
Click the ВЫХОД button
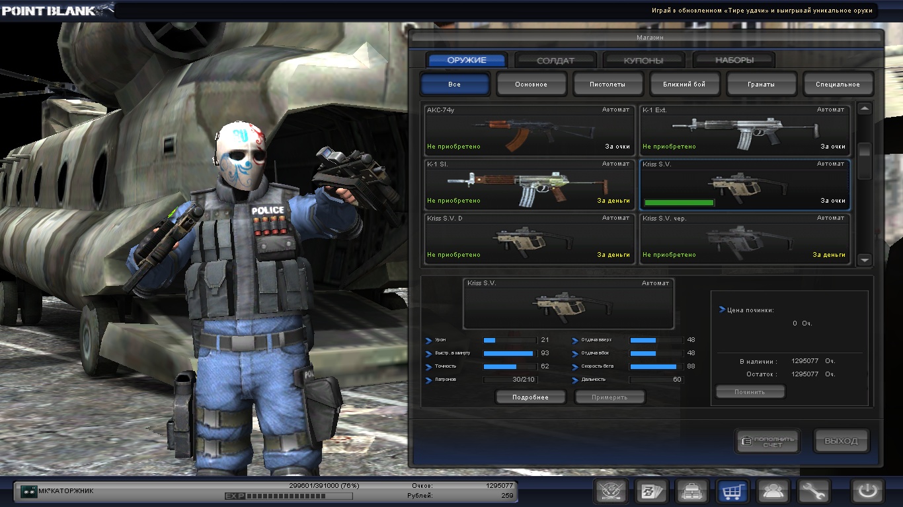[x=842, y=442]
